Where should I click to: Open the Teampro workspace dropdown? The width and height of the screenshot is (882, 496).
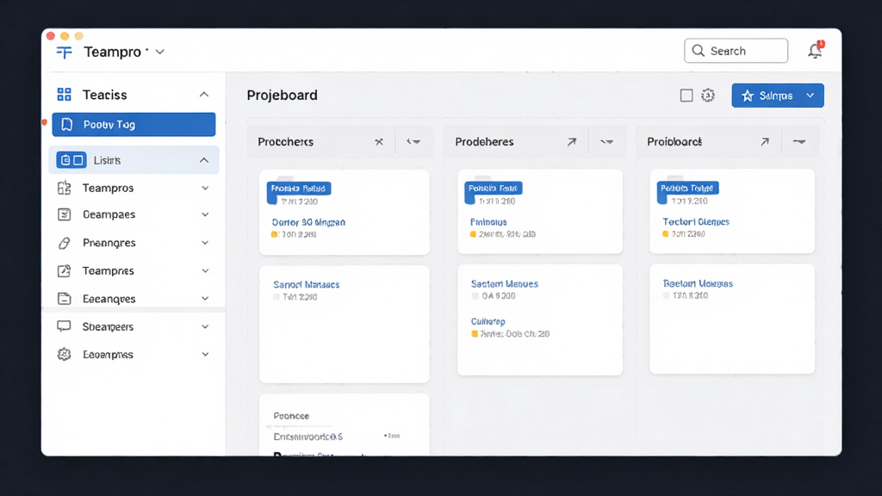coord(159,52)
